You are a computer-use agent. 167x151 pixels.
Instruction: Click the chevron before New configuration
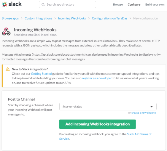point(130,18)
